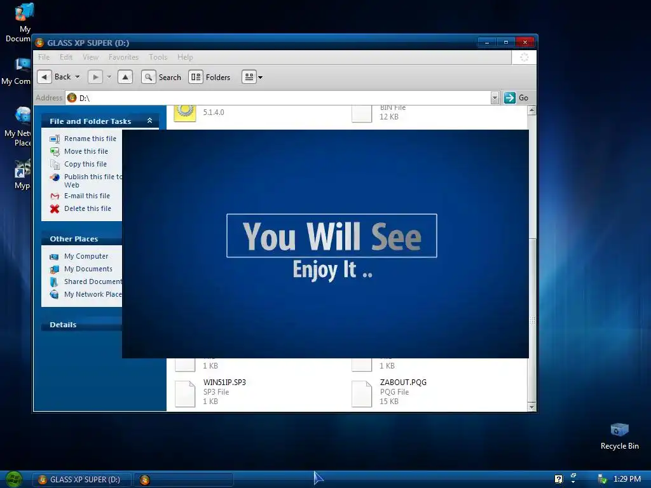Click the D:\ address field
This screenshot has width=651, height=488.
pyautogui.click(x=278, y=98)
